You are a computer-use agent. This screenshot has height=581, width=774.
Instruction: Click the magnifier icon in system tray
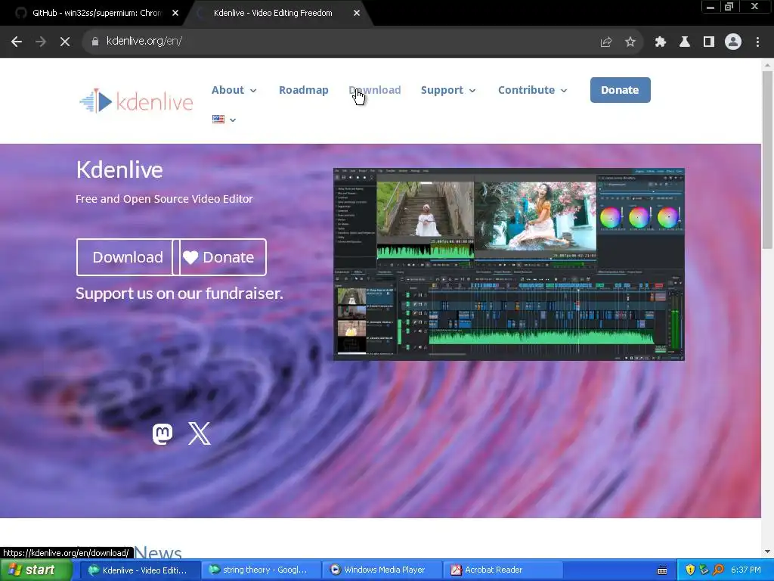pyautogui.click(x=718, y=570)
